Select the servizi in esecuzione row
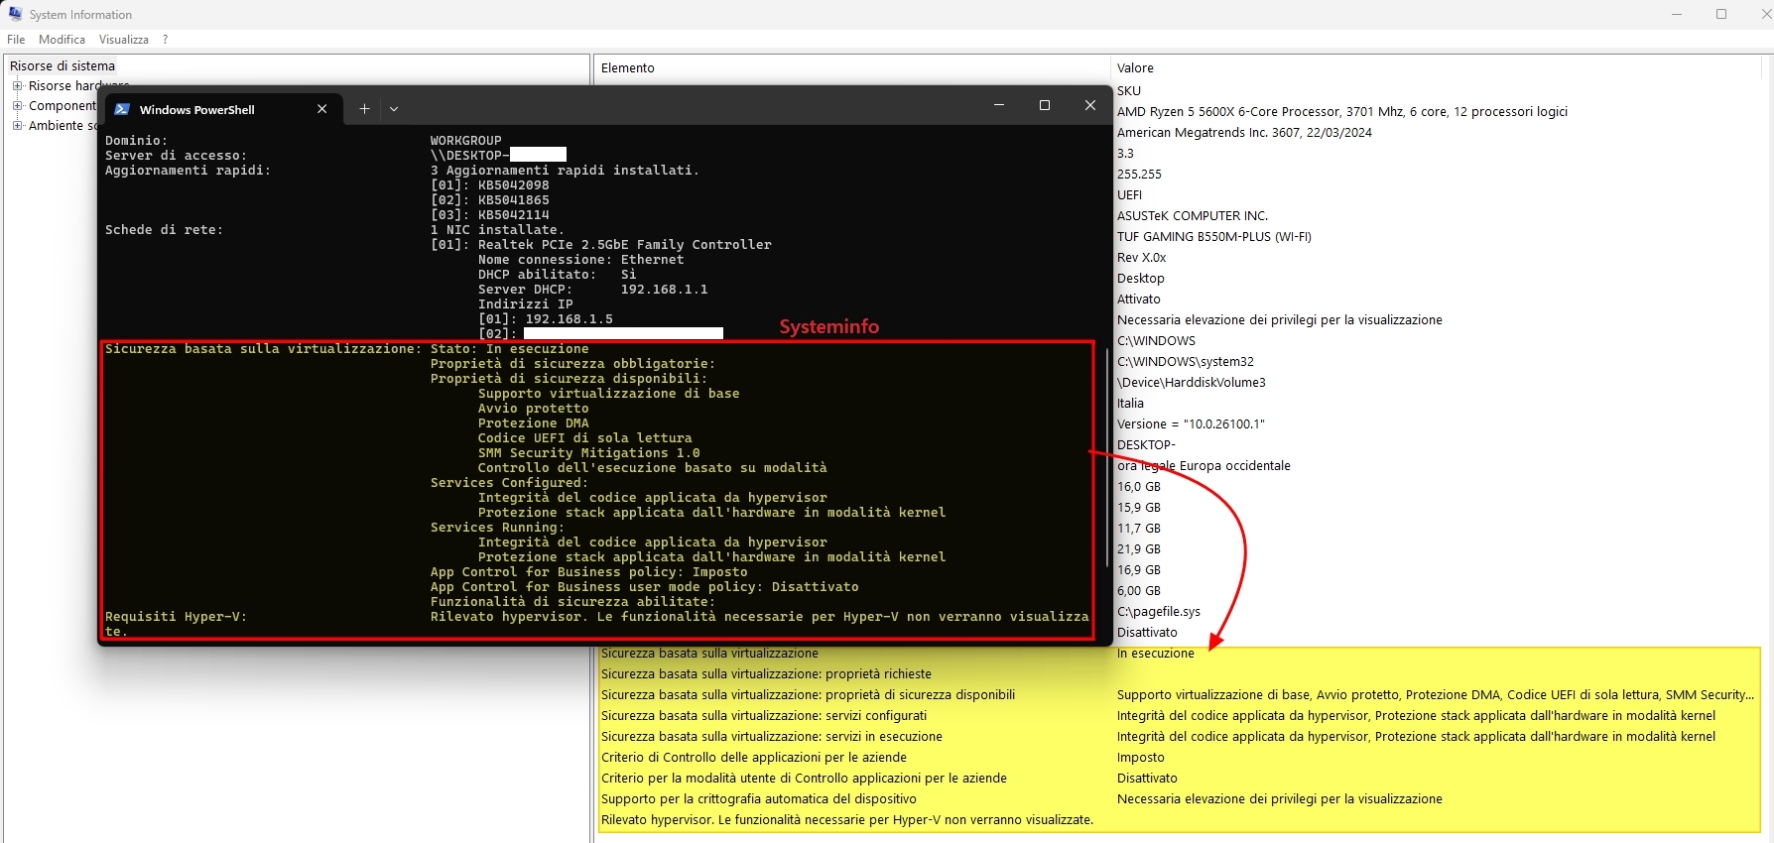Screen dimensions: 1774x843 pyautogui.click(x=1179, y=736)
